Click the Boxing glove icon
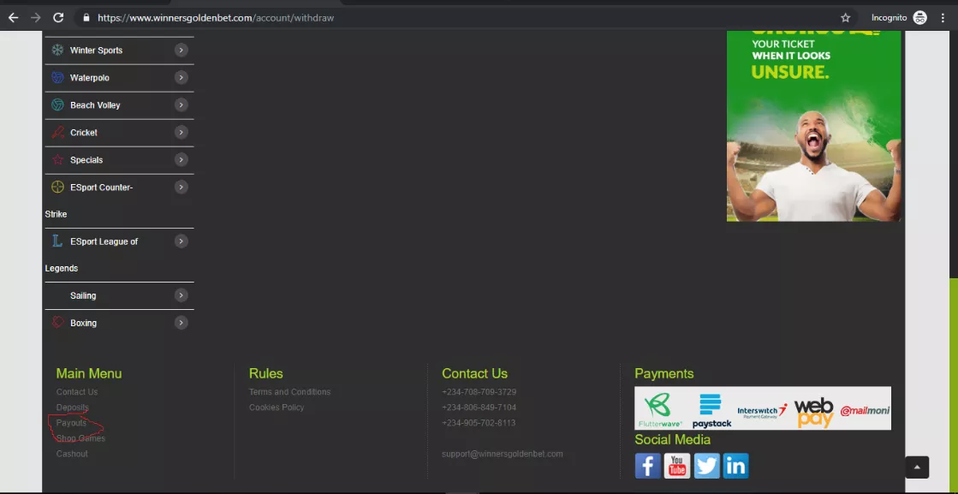 pyautogui.click(x=57, y=323)
